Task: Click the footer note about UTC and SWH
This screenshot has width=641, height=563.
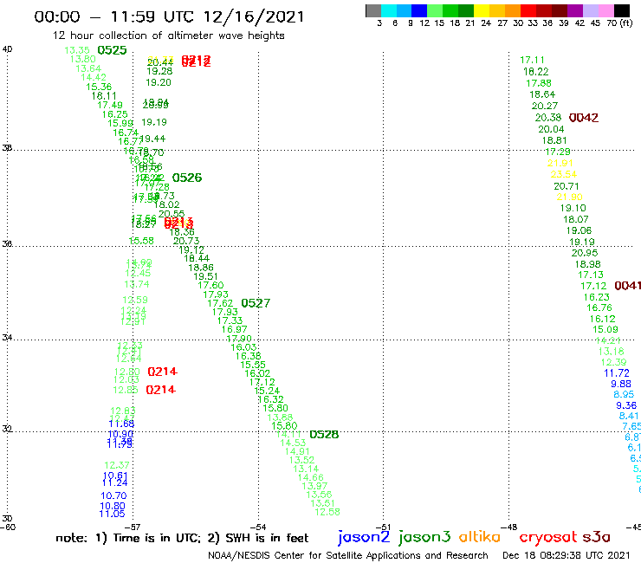Action: pyautogui.click(x=182, y=538)
